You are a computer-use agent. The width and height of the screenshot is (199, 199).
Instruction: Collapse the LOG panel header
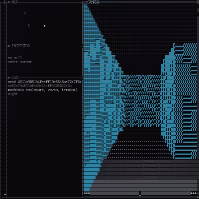[15, 78]
